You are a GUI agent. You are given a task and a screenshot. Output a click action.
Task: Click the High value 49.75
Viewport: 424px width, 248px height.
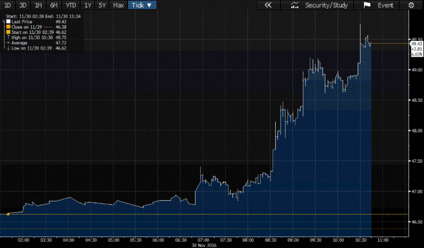tap(61, 38)
